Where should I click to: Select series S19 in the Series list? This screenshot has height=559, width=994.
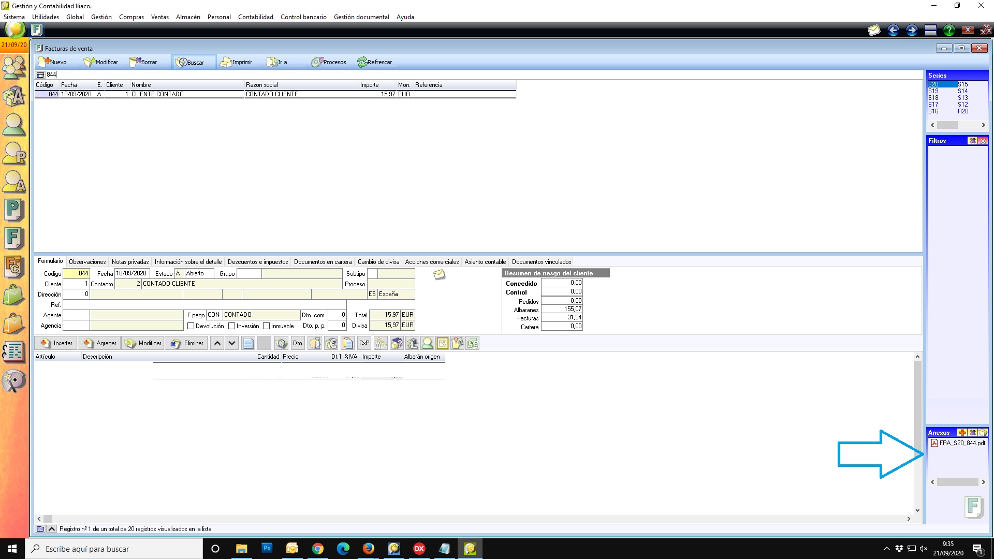(933, 91)
